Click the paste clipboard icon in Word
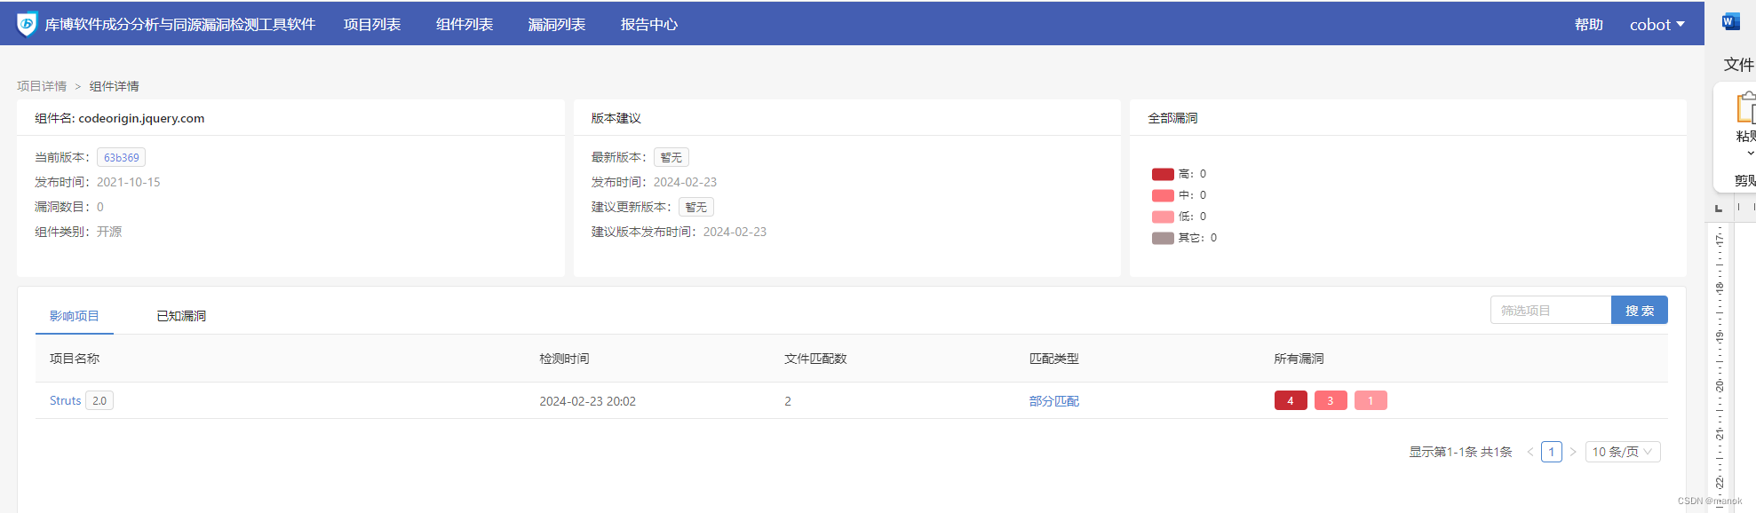 click(x=1746, y=107)
